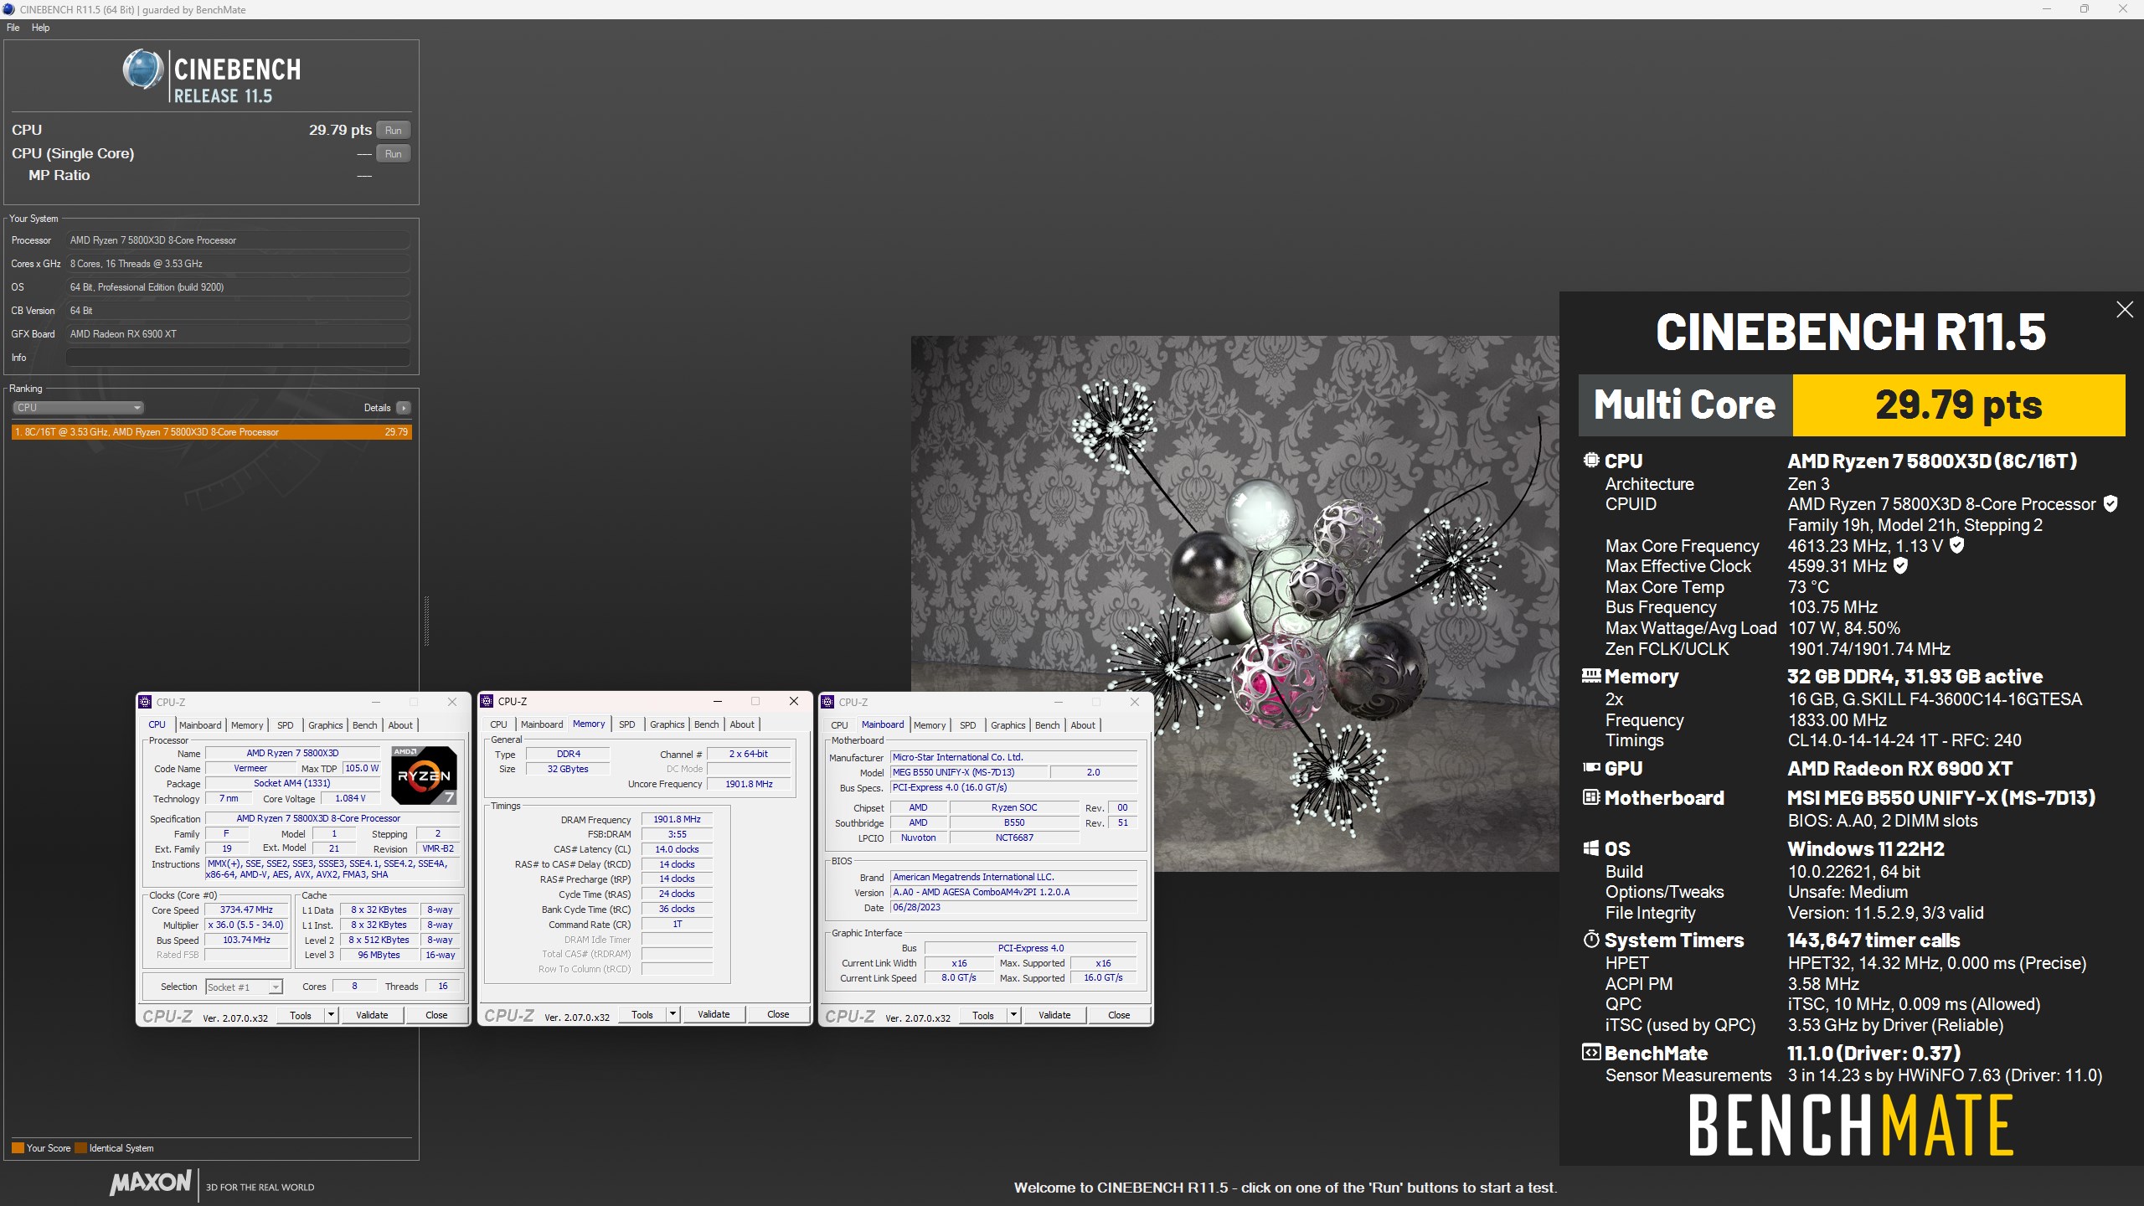
Task: Minimize the Memory CPU-Z window
Action: pyautogui.click(x=717, y=701)
